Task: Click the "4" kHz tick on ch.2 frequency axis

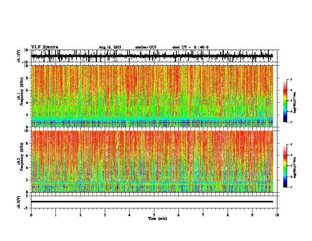Action: (x=28, y=168)
